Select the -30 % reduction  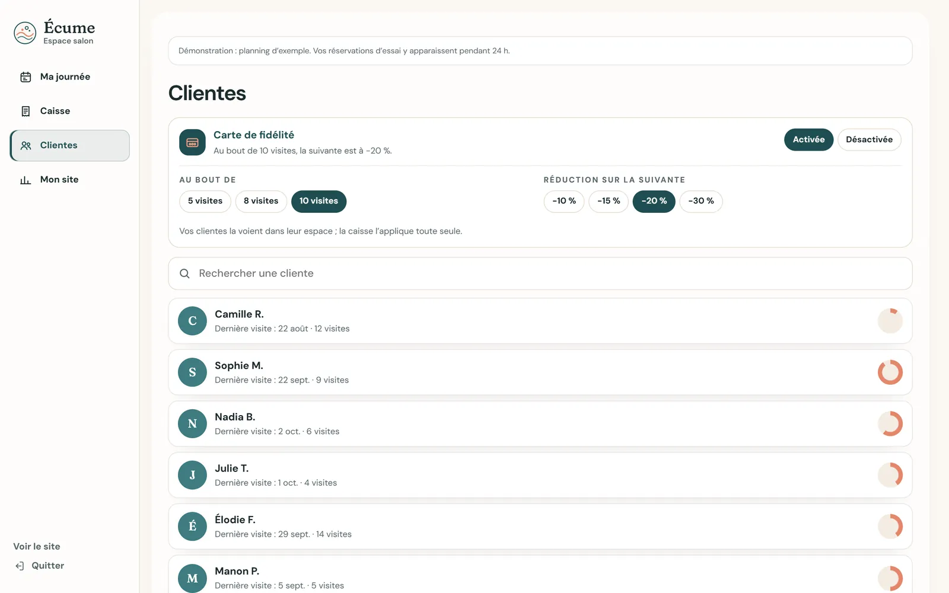(x=701, y=202)
